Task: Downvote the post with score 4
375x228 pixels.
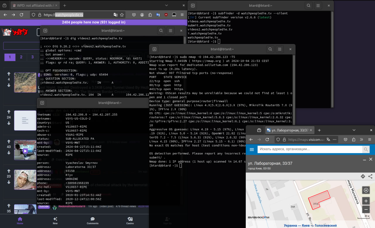Action: tap(9, 85)
